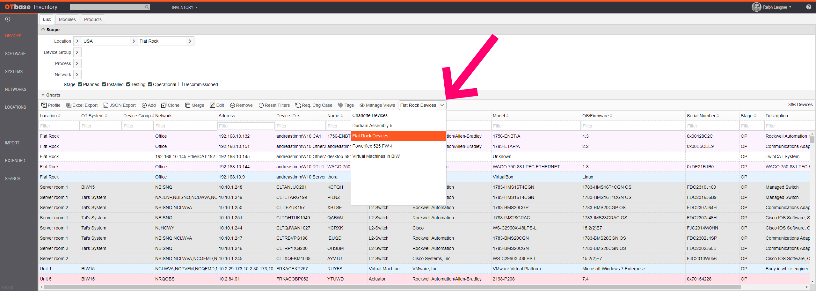
Task: Toggle the Operational stage checkbox
Action: click(150, 84)
